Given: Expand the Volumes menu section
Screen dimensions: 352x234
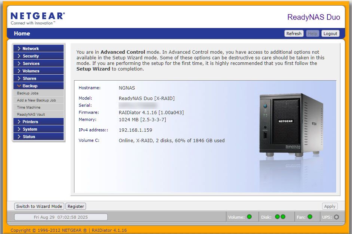Looking at the screenshot, I should point(39,71).
